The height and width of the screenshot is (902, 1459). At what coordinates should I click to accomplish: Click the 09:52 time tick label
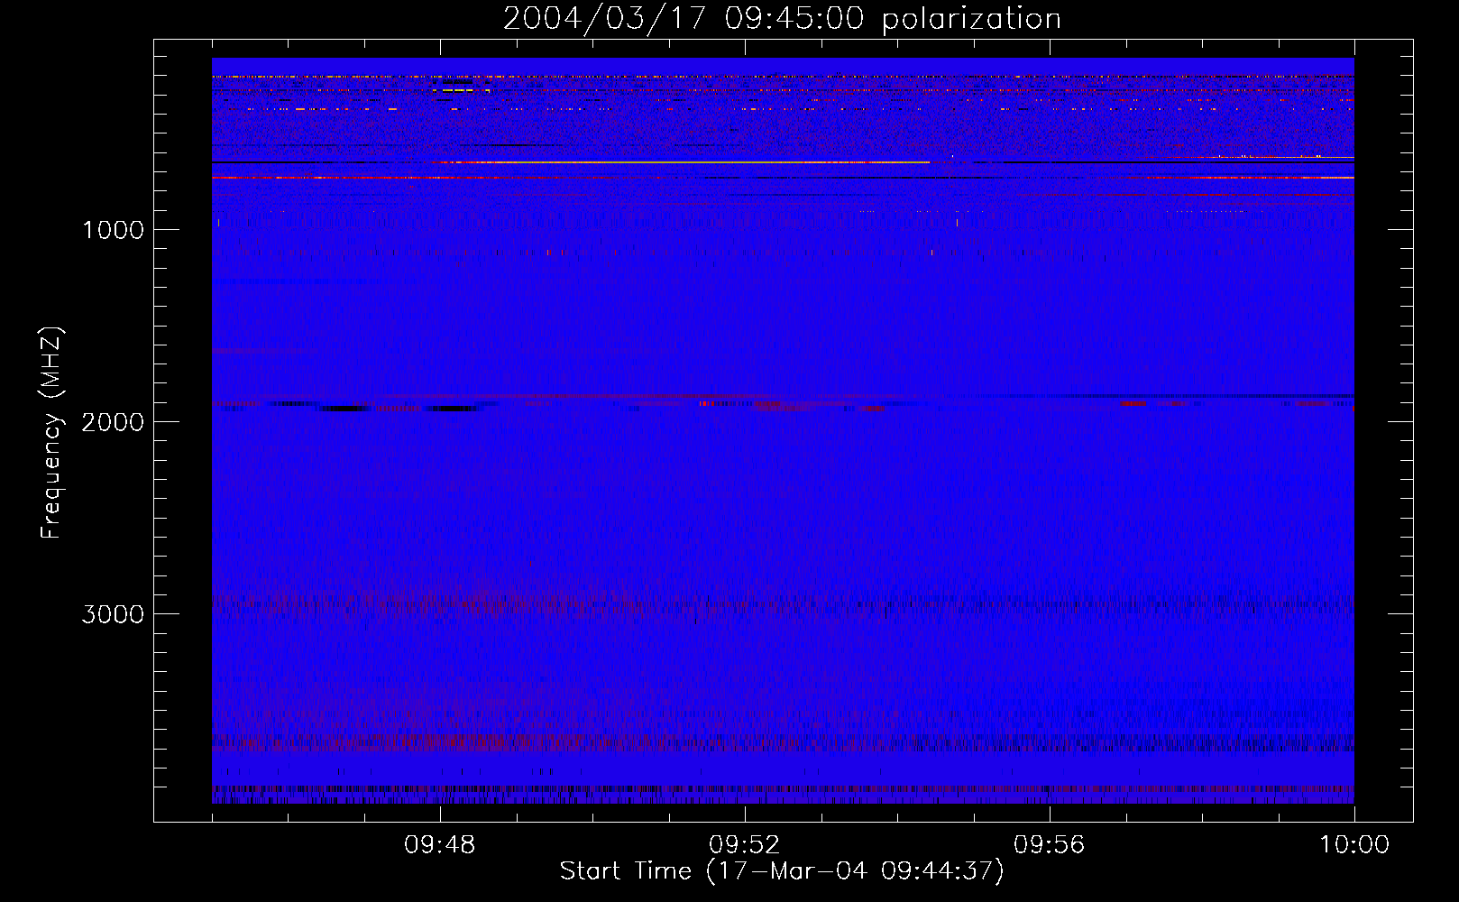tap(745, 845)
